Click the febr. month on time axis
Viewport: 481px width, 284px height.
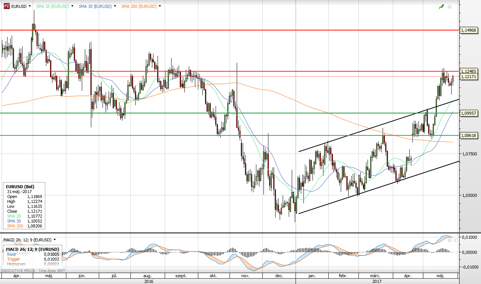click(x=343, y=276)
